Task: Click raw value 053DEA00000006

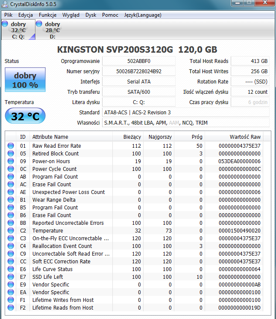Action: (x=239, y=161)
